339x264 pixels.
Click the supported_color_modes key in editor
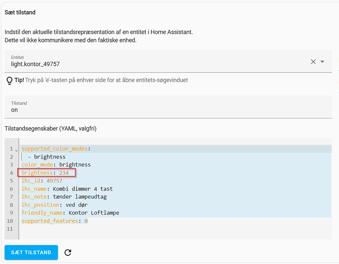coord(54,149)
